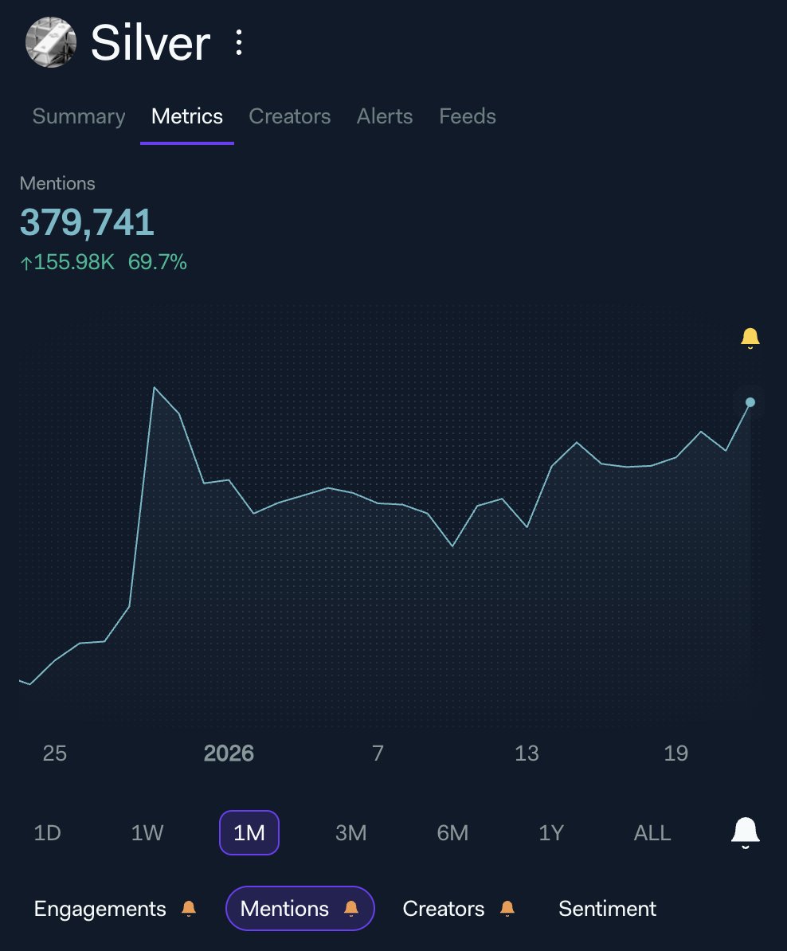
Task: Click the white notification bell beside ALL
Action: tap(745, 831)
